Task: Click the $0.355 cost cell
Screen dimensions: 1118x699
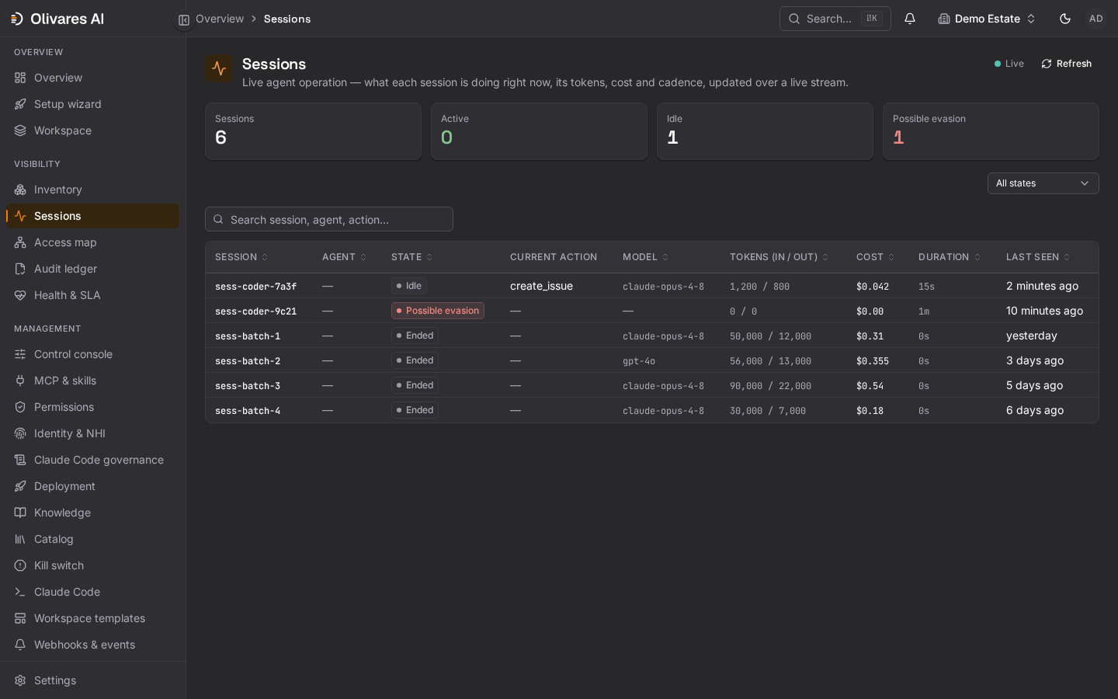Action: 873,361
